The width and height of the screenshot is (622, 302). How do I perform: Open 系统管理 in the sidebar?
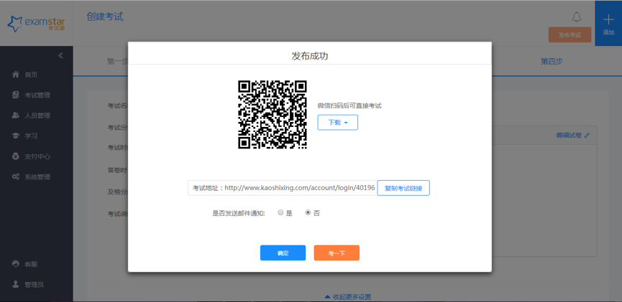coord(37,177)
